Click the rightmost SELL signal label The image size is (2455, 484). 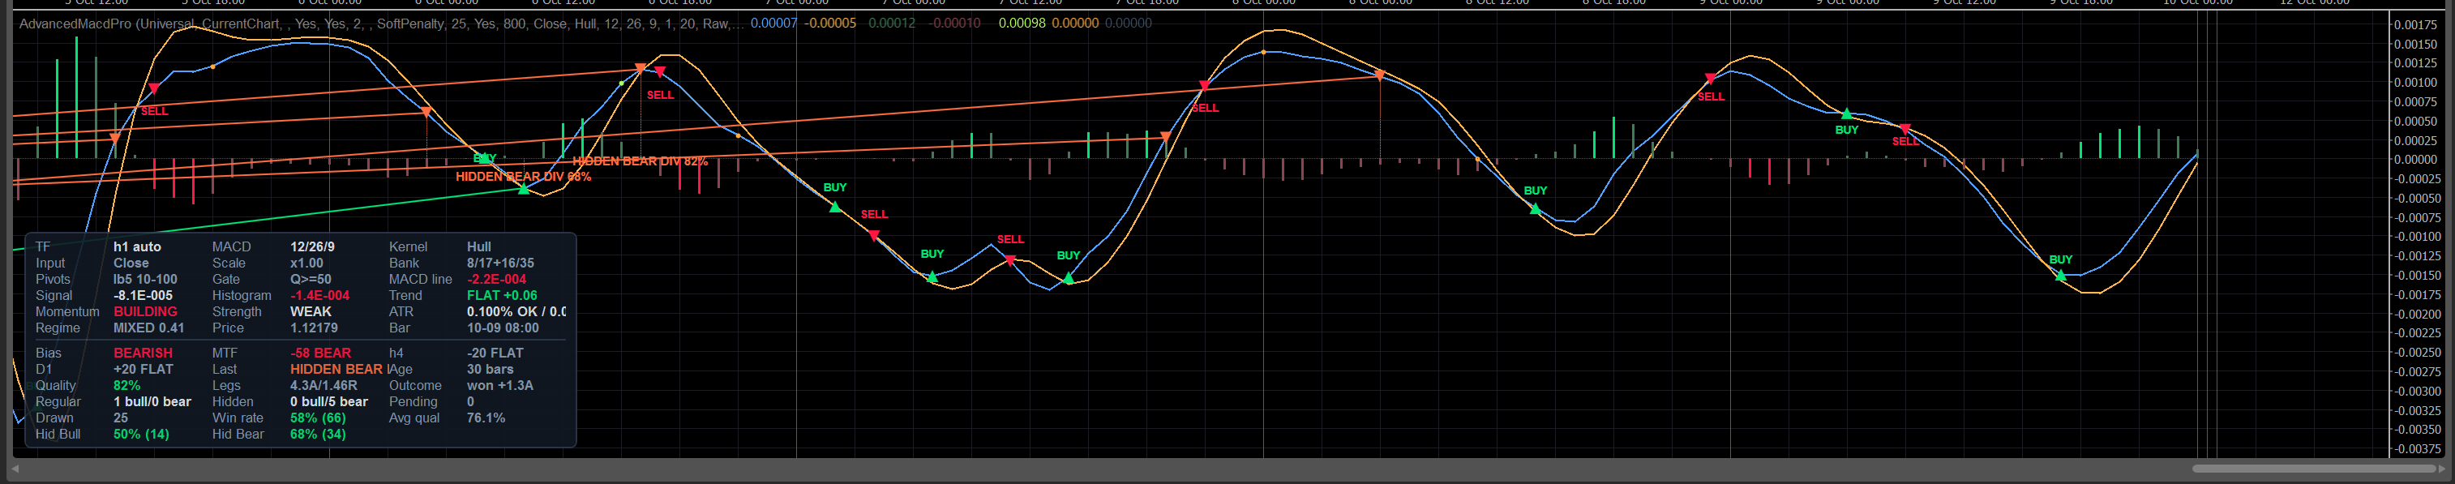(x=1905, y=141)
